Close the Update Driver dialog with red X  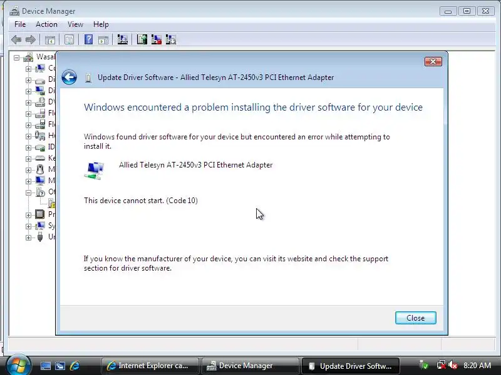(x=433, y=61)
